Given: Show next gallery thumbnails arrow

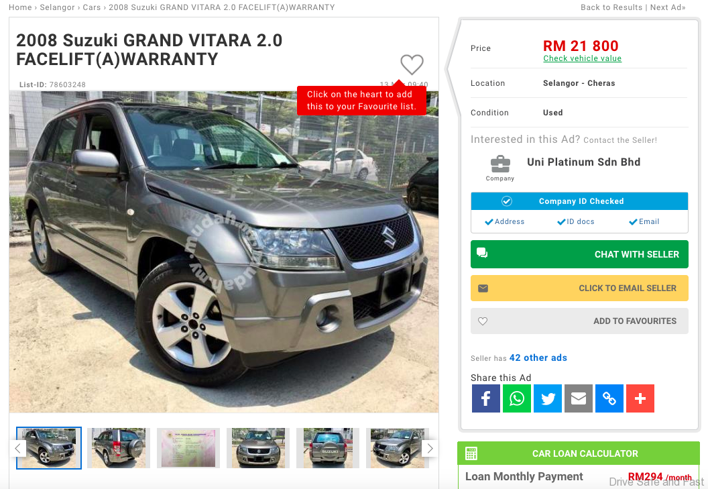Looking at the screenshot, I should (430, 448).
